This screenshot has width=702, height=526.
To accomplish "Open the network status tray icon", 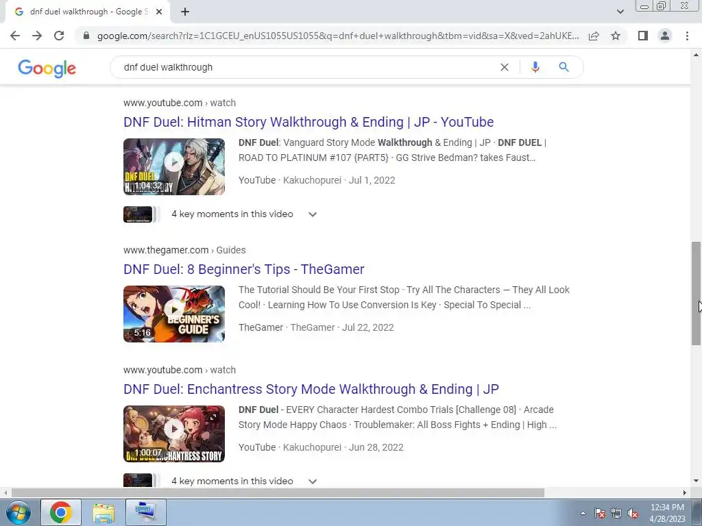I will pos(616,513).
